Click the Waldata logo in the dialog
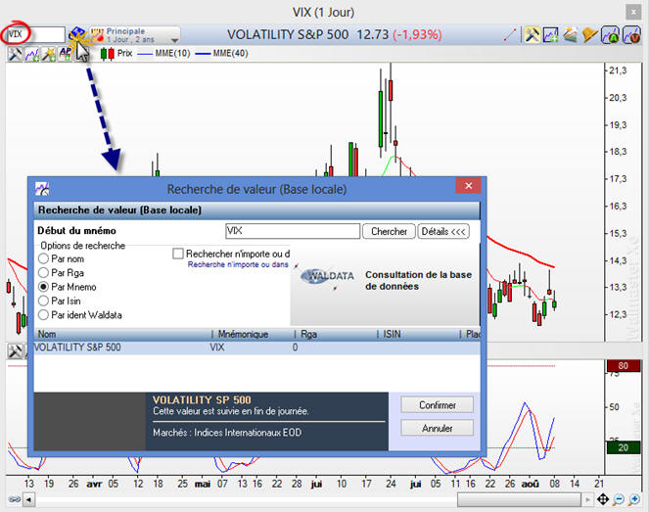The image size is (649, 512). click(x=327, y=276)
